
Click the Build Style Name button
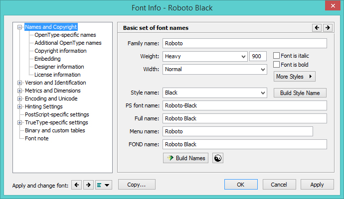[x=300, y=93]
